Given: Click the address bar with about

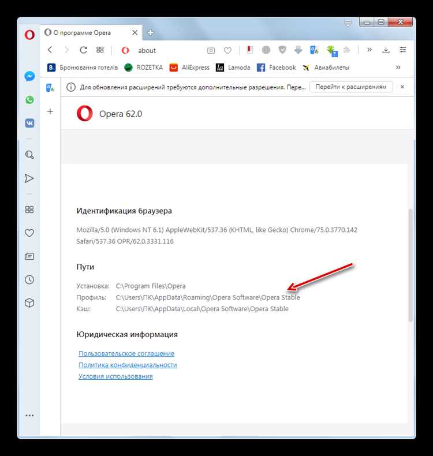Looking at the screenshot, I should point(147,51).
